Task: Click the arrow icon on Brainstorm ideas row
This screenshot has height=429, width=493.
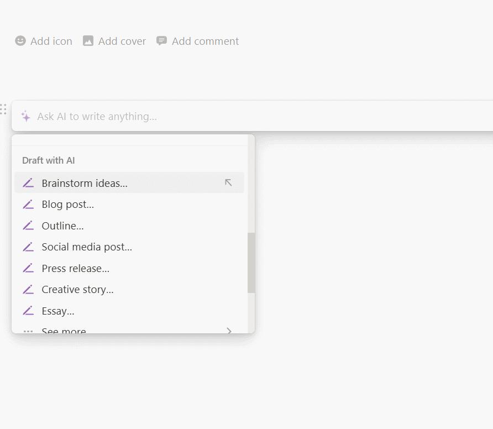Action: tap(228, 183)
